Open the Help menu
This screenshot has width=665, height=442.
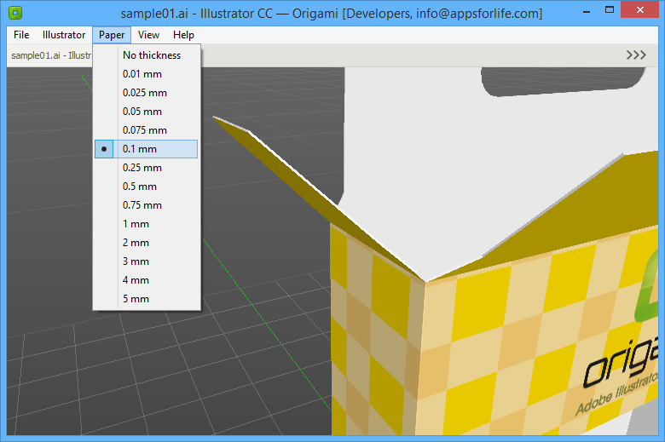pos(183,35)
